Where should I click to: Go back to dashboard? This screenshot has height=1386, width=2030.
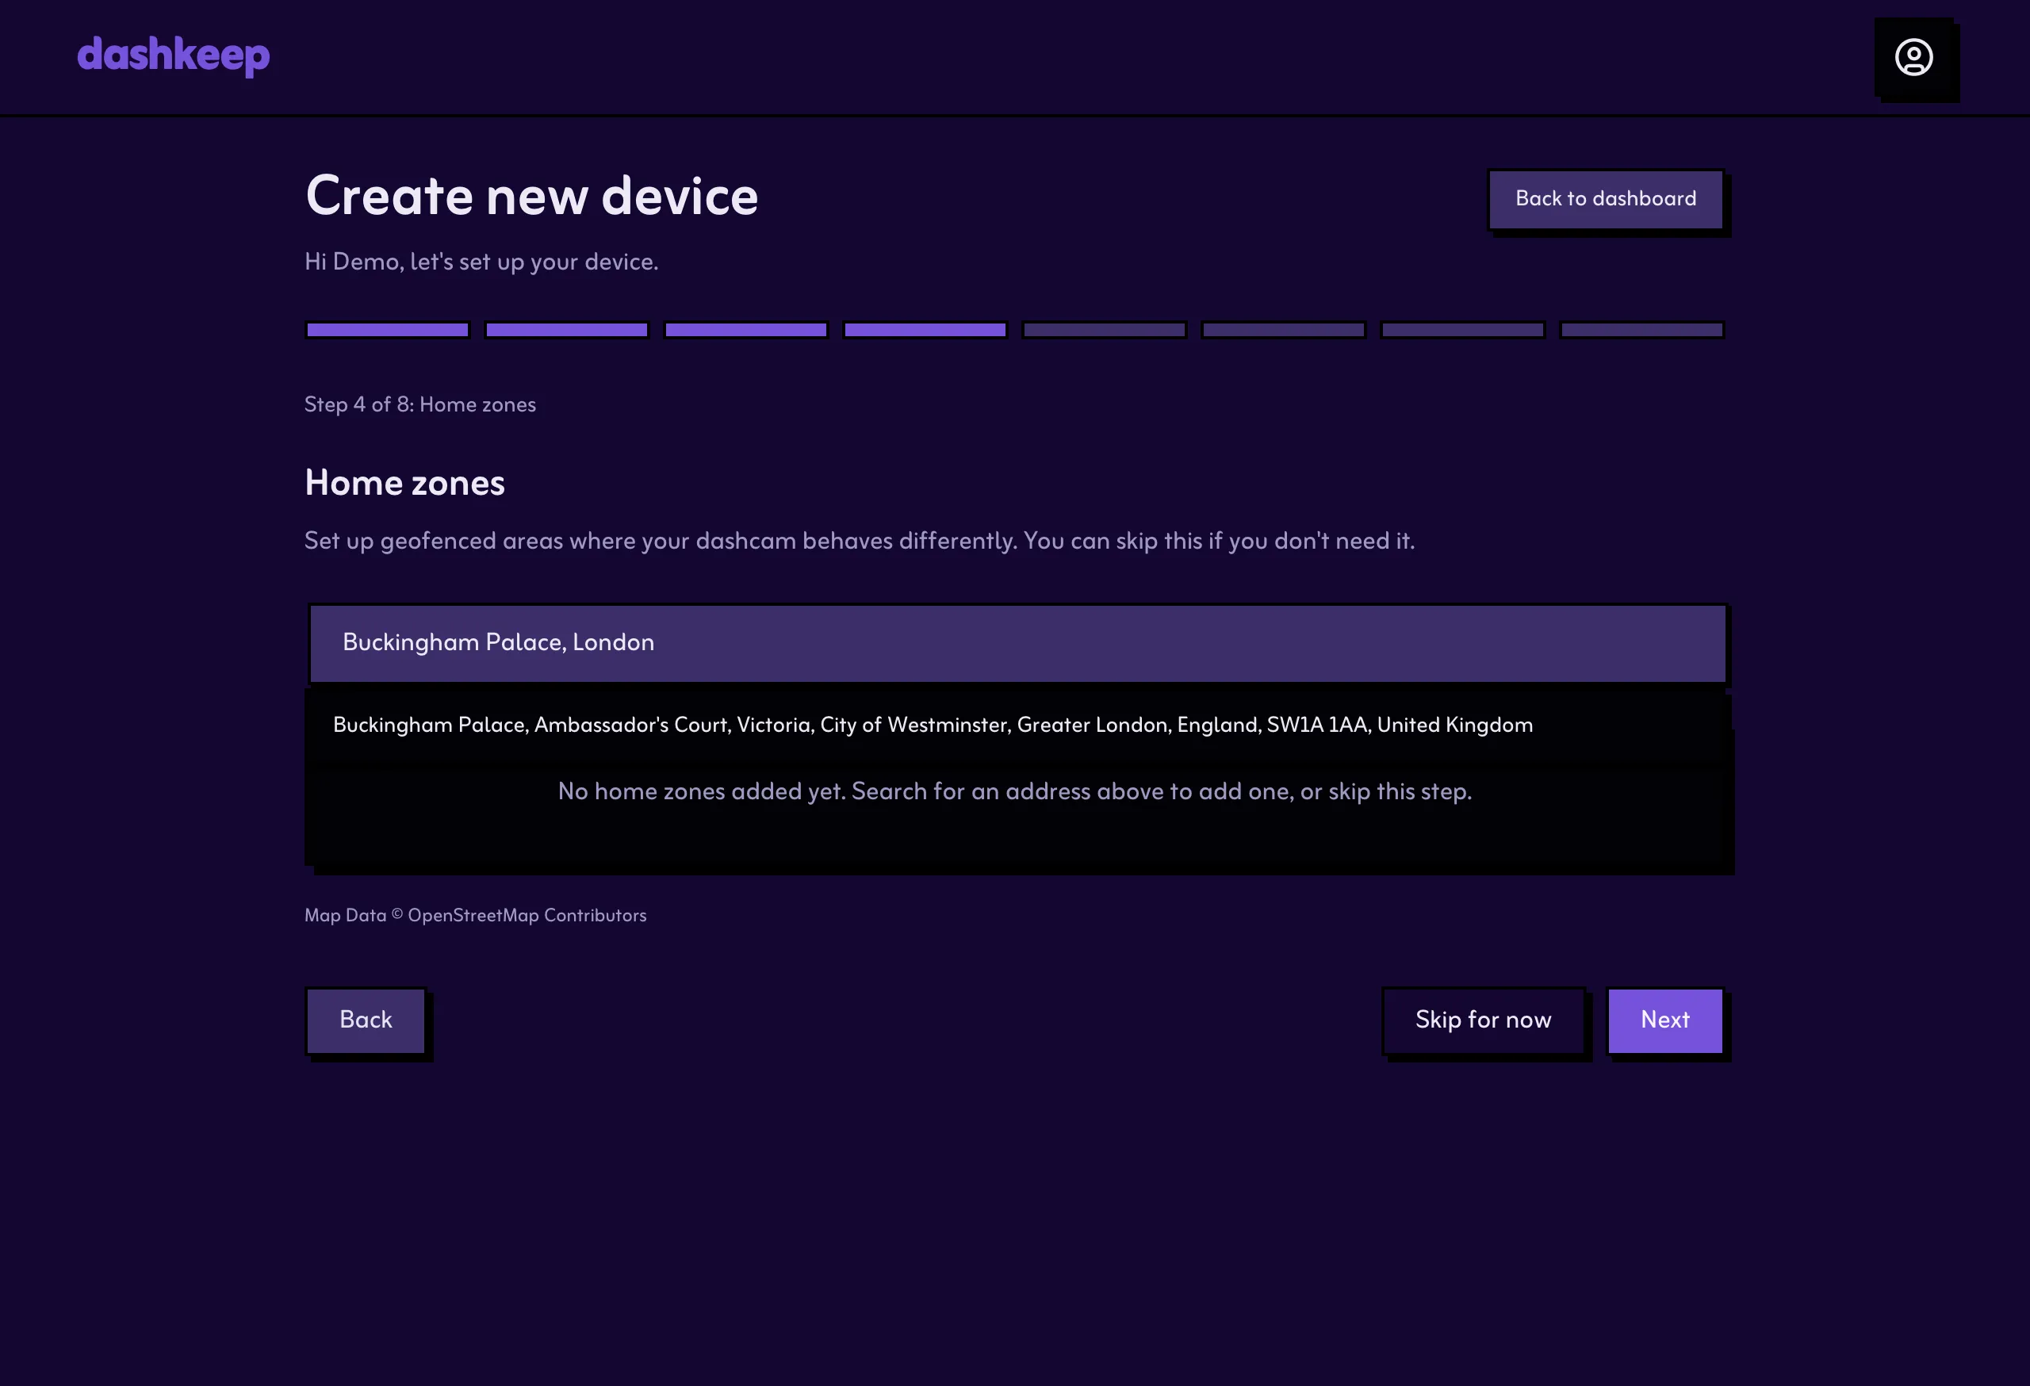(1606, 199)
